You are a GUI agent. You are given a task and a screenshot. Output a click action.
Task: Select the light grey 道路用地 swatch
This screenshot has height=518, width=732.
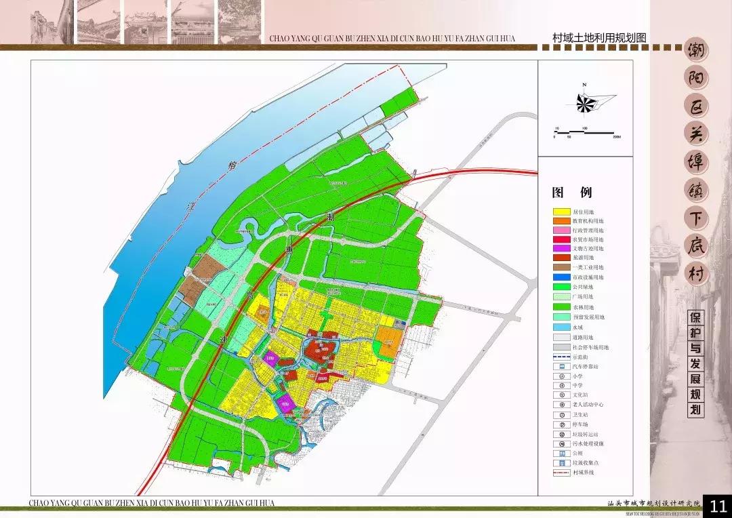coord(562,337)
